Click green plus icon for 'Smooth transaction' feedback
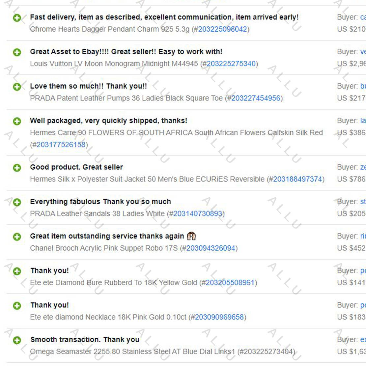Image resolution: width=366 pixels, height=366 pixels. 17,340
